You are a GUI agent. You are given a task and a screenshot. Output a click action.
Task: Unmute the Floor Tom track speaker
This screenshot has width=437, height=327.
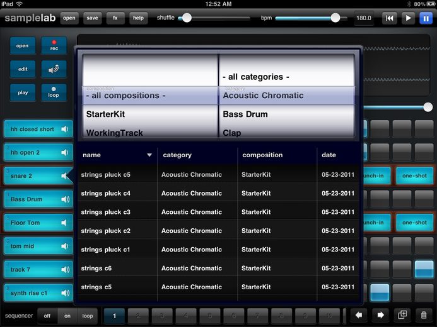click(64, 223)
